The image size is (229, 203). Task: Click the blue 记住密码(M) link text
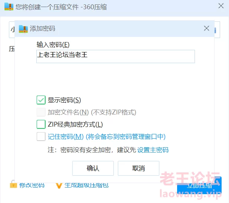66,137
